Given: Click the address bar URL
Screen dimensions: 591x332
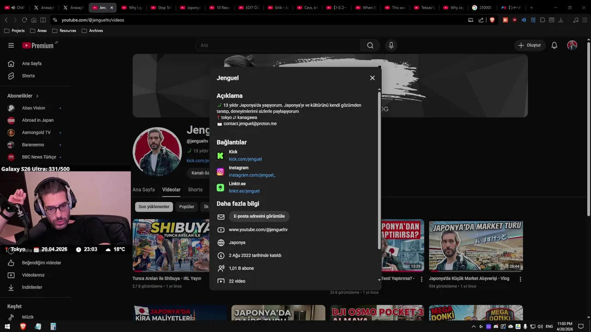Looking at the screenshot, I should tap(93, 20).
